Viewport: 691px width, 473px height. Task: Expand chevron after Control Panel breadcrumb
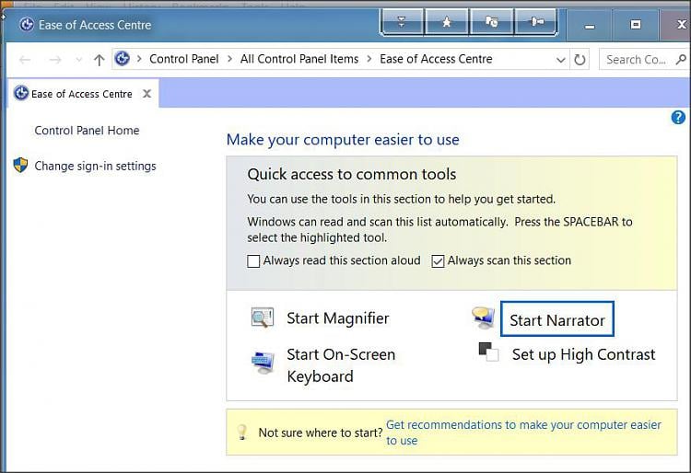[x=229, y=59]
